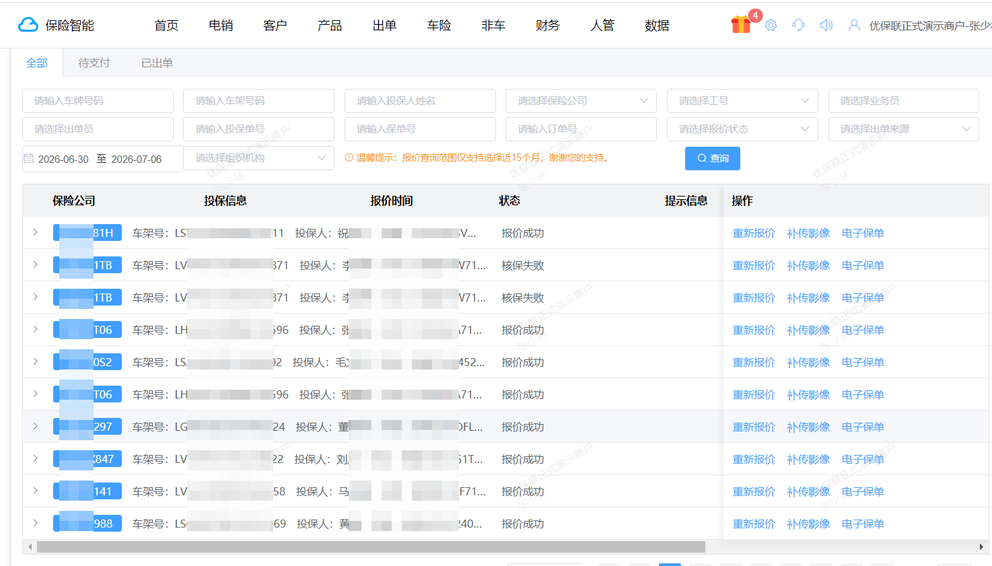The height and width of the screenshot is (566, 992).
Task: Open the 请选择组织机构 dropdown
Action: 258,158
